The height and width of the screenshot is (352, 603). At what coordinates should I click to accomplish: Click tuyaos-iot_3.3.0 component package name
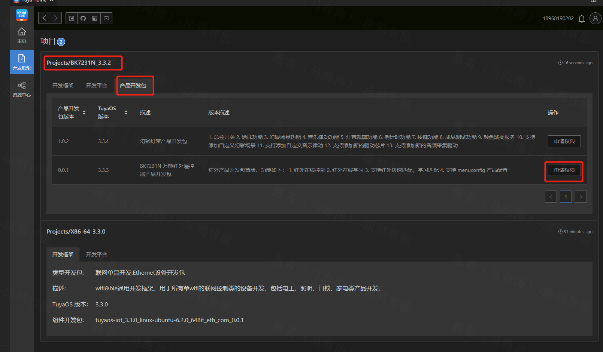169,320
